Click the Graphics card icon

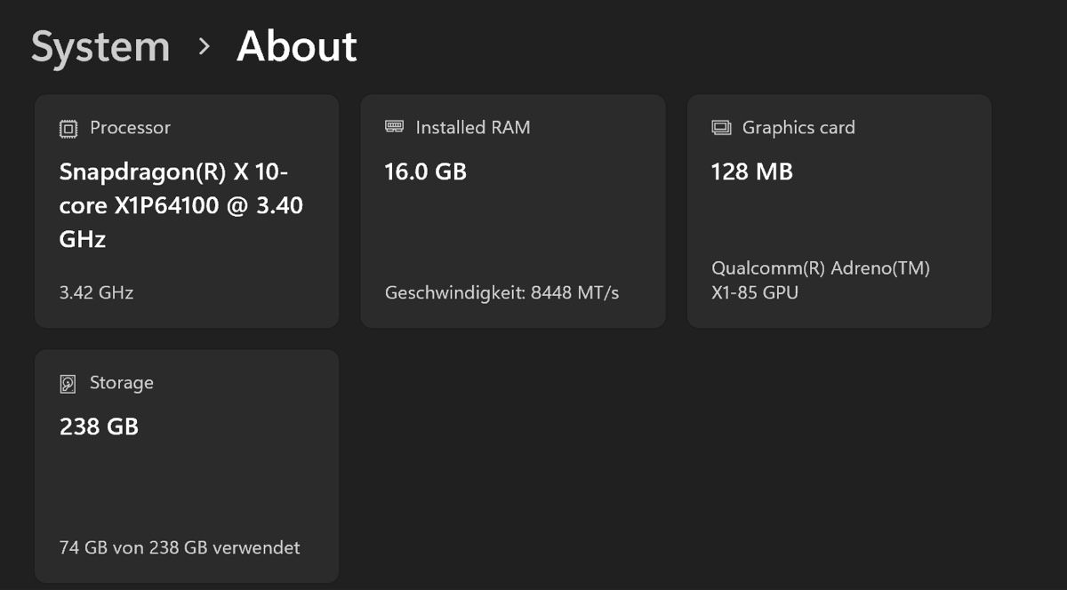tap(721, 128)
